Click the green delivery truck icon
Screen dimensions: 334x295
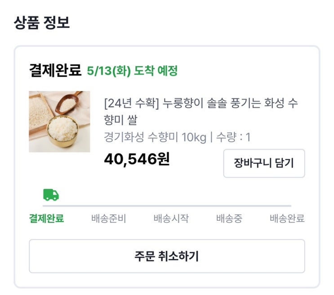(x=51, y=195)
